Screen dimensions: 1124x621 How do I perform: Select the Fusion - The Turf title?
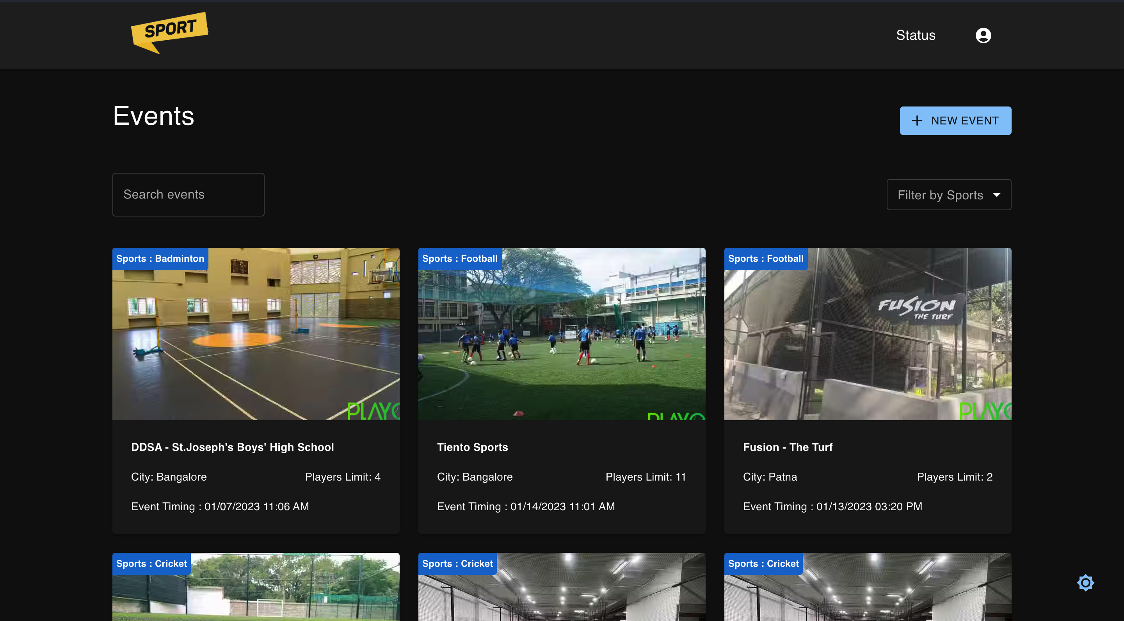pos(787,447)
